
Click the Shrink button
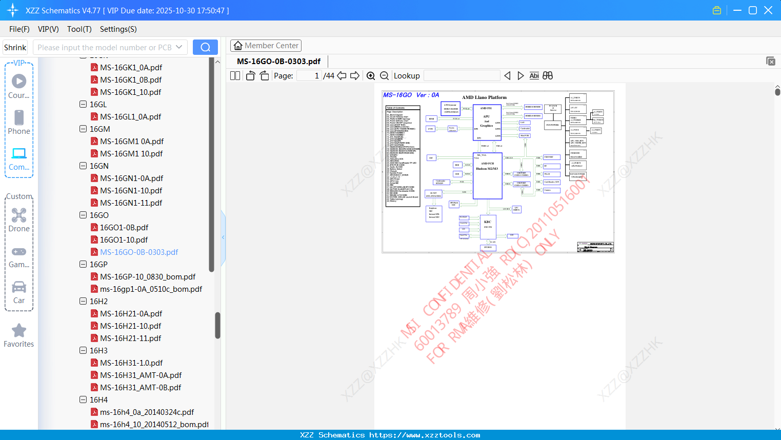click(15, 47)
